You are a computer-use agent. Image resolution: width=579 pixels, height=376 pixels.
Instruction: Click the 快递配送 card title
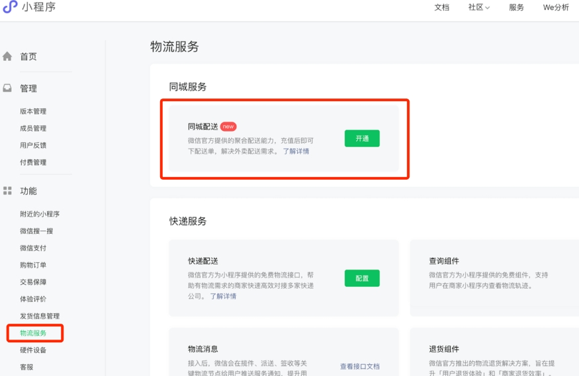click(x=202, y=260)
